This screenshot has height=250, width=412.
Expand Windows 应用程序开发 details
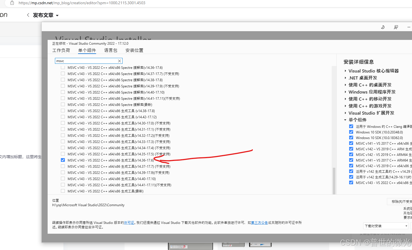[x=345, y=92]
